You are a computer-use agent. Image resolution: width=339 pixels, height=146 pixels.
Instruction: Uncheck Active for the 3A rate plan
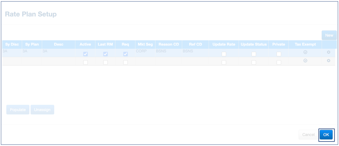(x=85, y=54)
